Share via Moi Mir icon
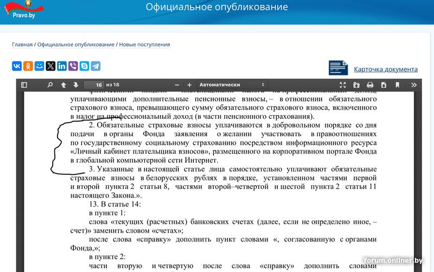This screenshot has height=272, width=434. (x=39, y=66)
